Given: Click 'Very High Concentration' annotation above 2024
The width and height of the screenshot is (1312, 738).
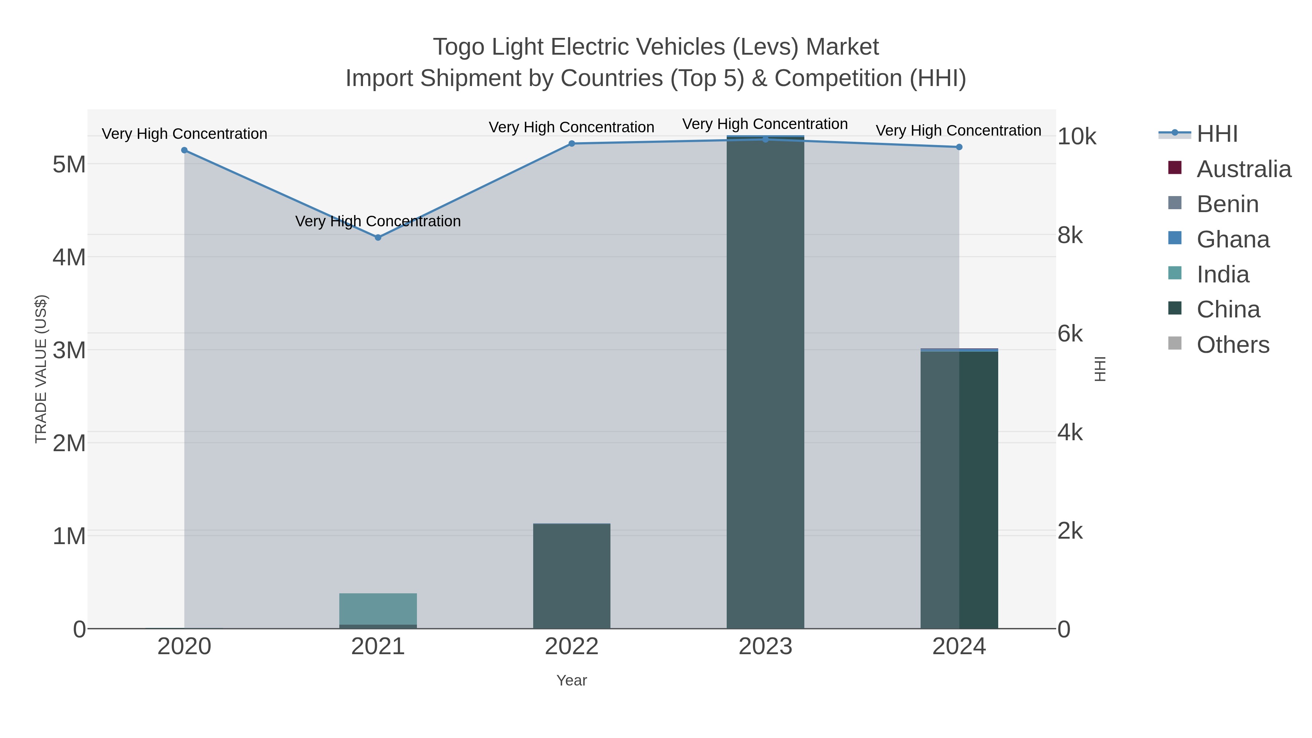Looking at the screenshot, I should tap(959, 130).
